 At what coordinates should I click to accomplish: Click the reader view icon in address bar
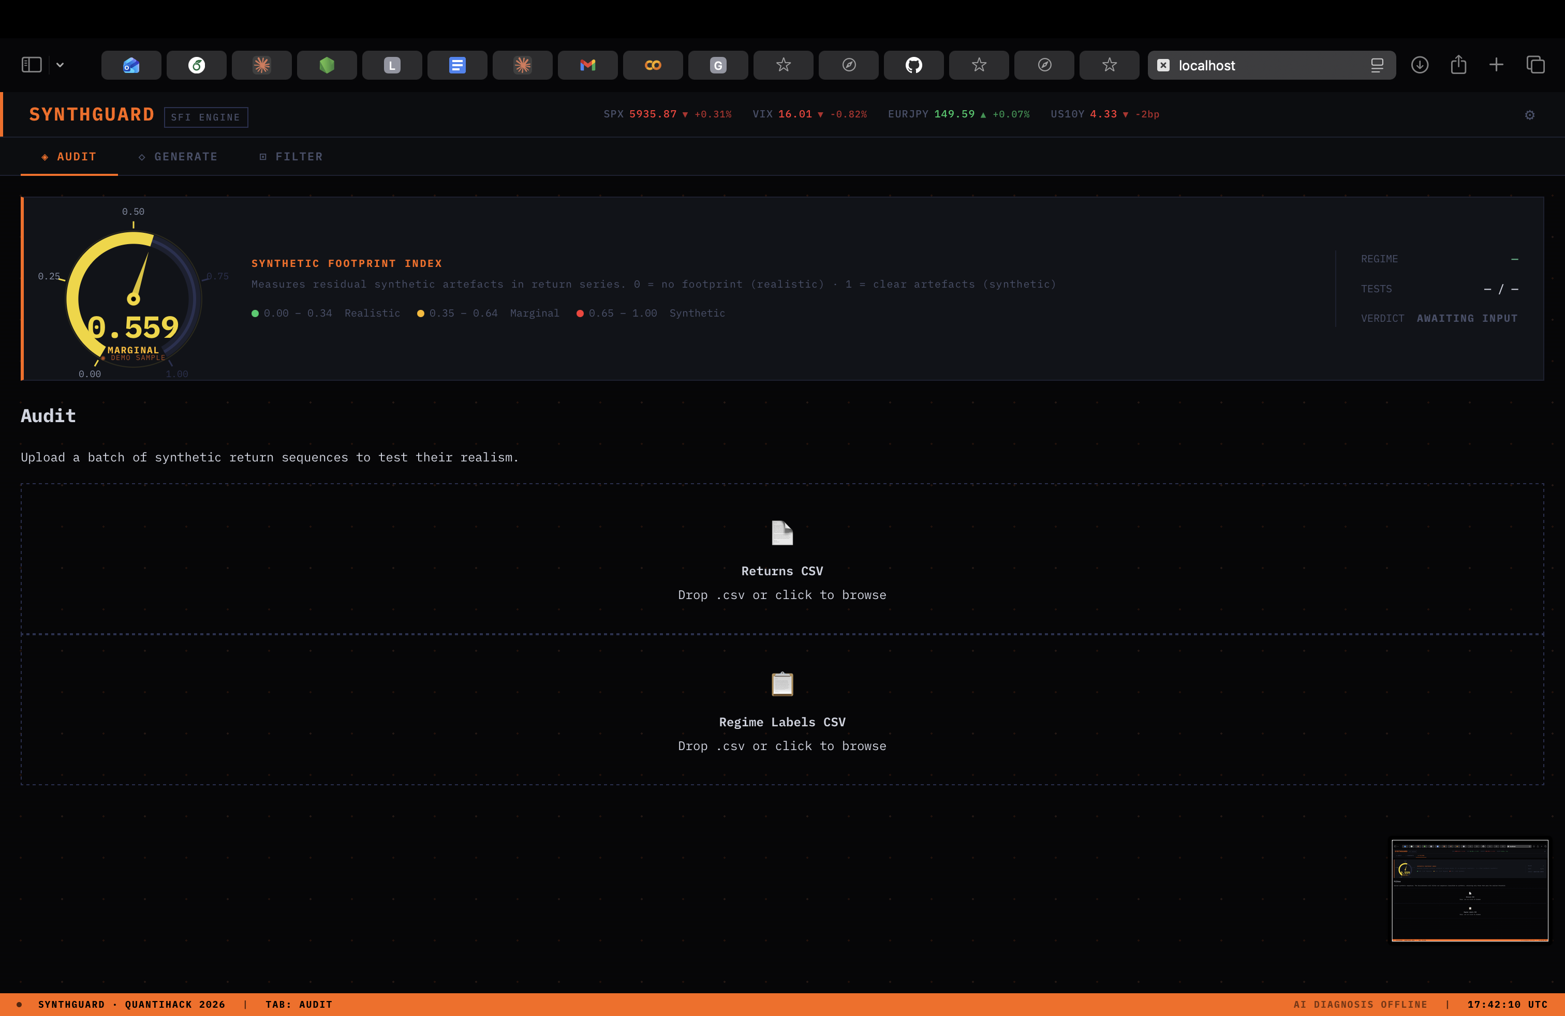1376,65
